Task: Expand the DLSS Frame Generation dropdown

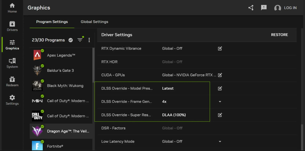Action: point(220,102)
